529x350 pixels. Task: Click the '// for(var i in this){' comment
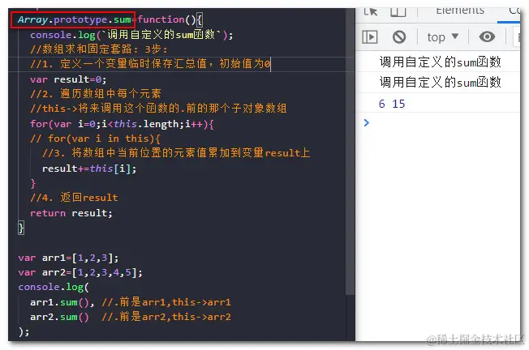[x=95, y=139]
